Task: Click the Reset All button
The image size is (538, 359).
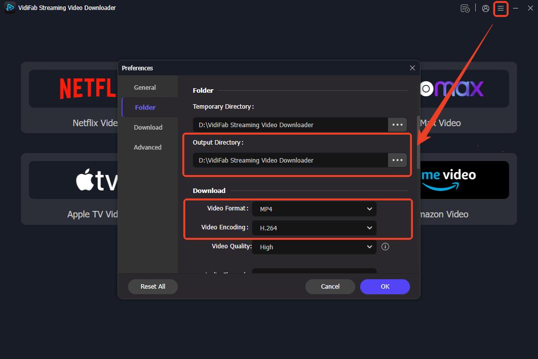Action: pyautogui.click(x=153, y=287)
